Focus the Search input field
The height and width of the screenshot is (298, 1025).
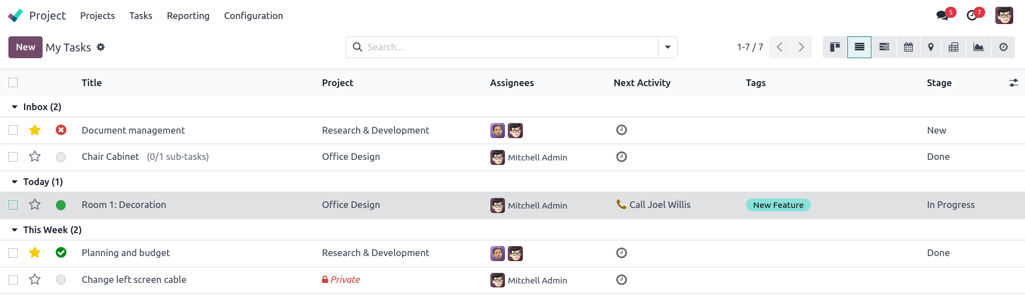point(510,48)
